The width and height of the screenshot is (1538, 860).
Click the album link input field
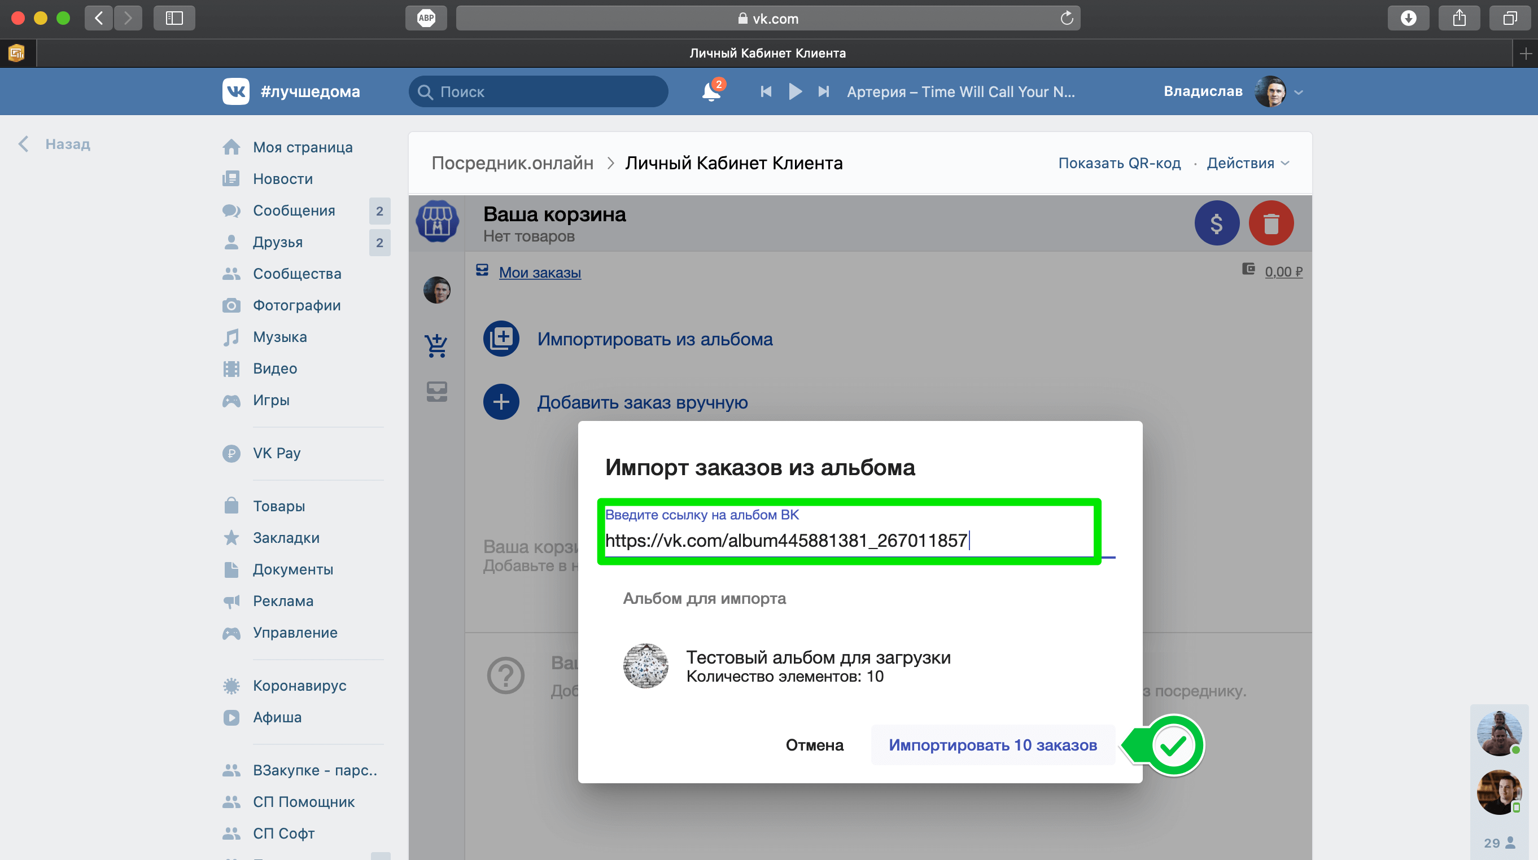pos(848,540)
